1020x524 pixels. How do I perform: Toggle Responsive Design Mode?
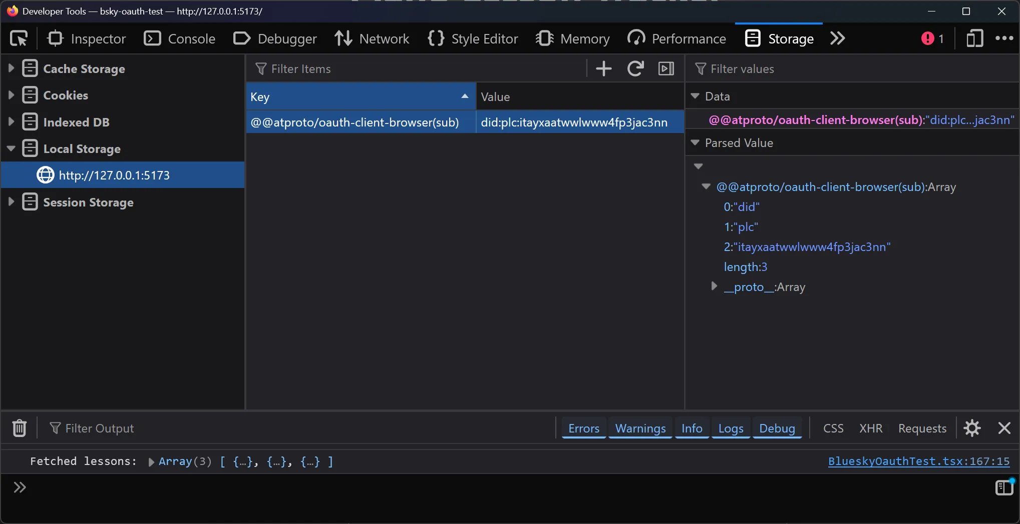974,38
